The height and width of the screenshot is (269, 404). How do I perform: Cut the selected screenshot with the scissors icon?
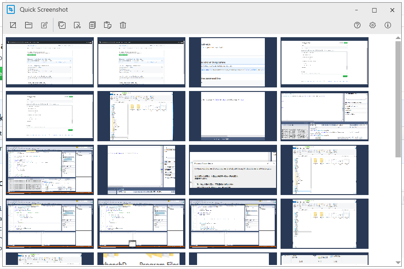[x=77, y=25]
